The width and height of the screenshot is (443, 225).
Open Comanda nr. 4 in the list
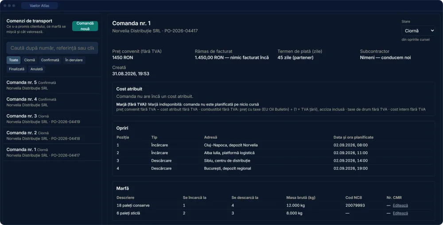[x=52, y=102]
